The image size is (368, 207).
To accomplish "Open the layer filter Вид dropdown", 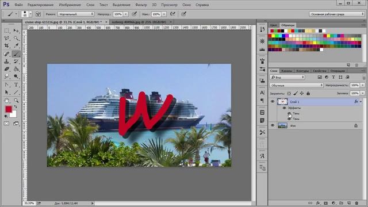I will tap(287, 77).
